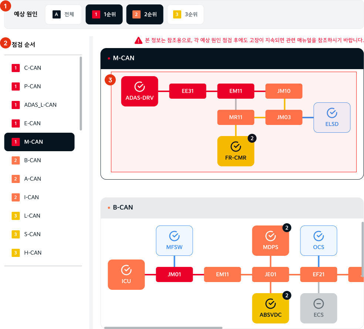This screenshot has height=329, width=364.
Task: Select the ABSVDC module node
Action: [270, 308]
